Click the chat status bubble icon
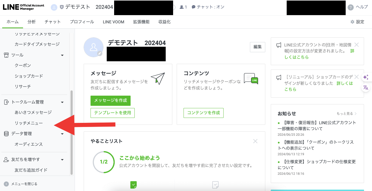This screenshot has width=372, height=191. [194, 7]
